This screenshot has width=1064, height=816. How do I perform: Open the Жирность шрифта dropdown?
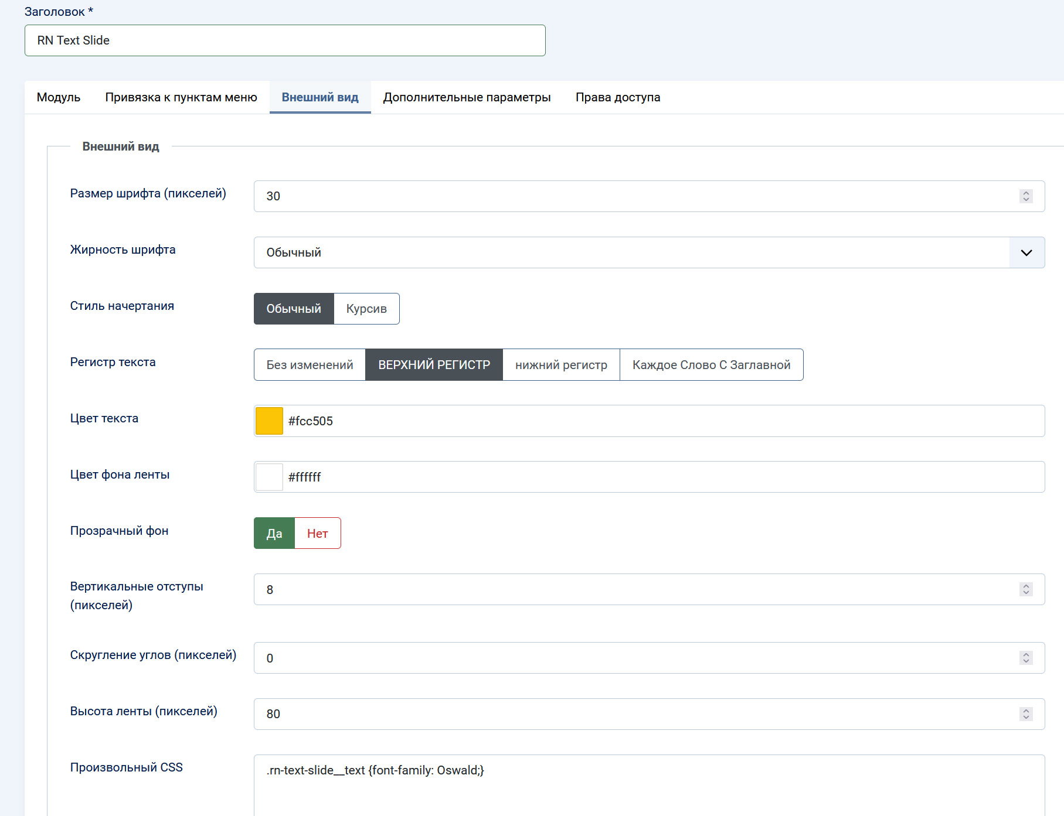(x=649, y=252)
